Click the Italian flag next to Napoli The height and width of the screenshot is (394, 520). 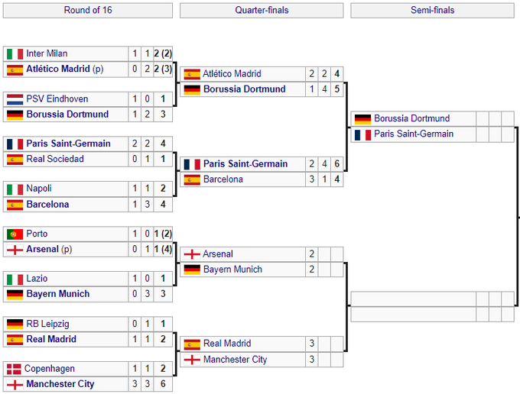[15, 189]
